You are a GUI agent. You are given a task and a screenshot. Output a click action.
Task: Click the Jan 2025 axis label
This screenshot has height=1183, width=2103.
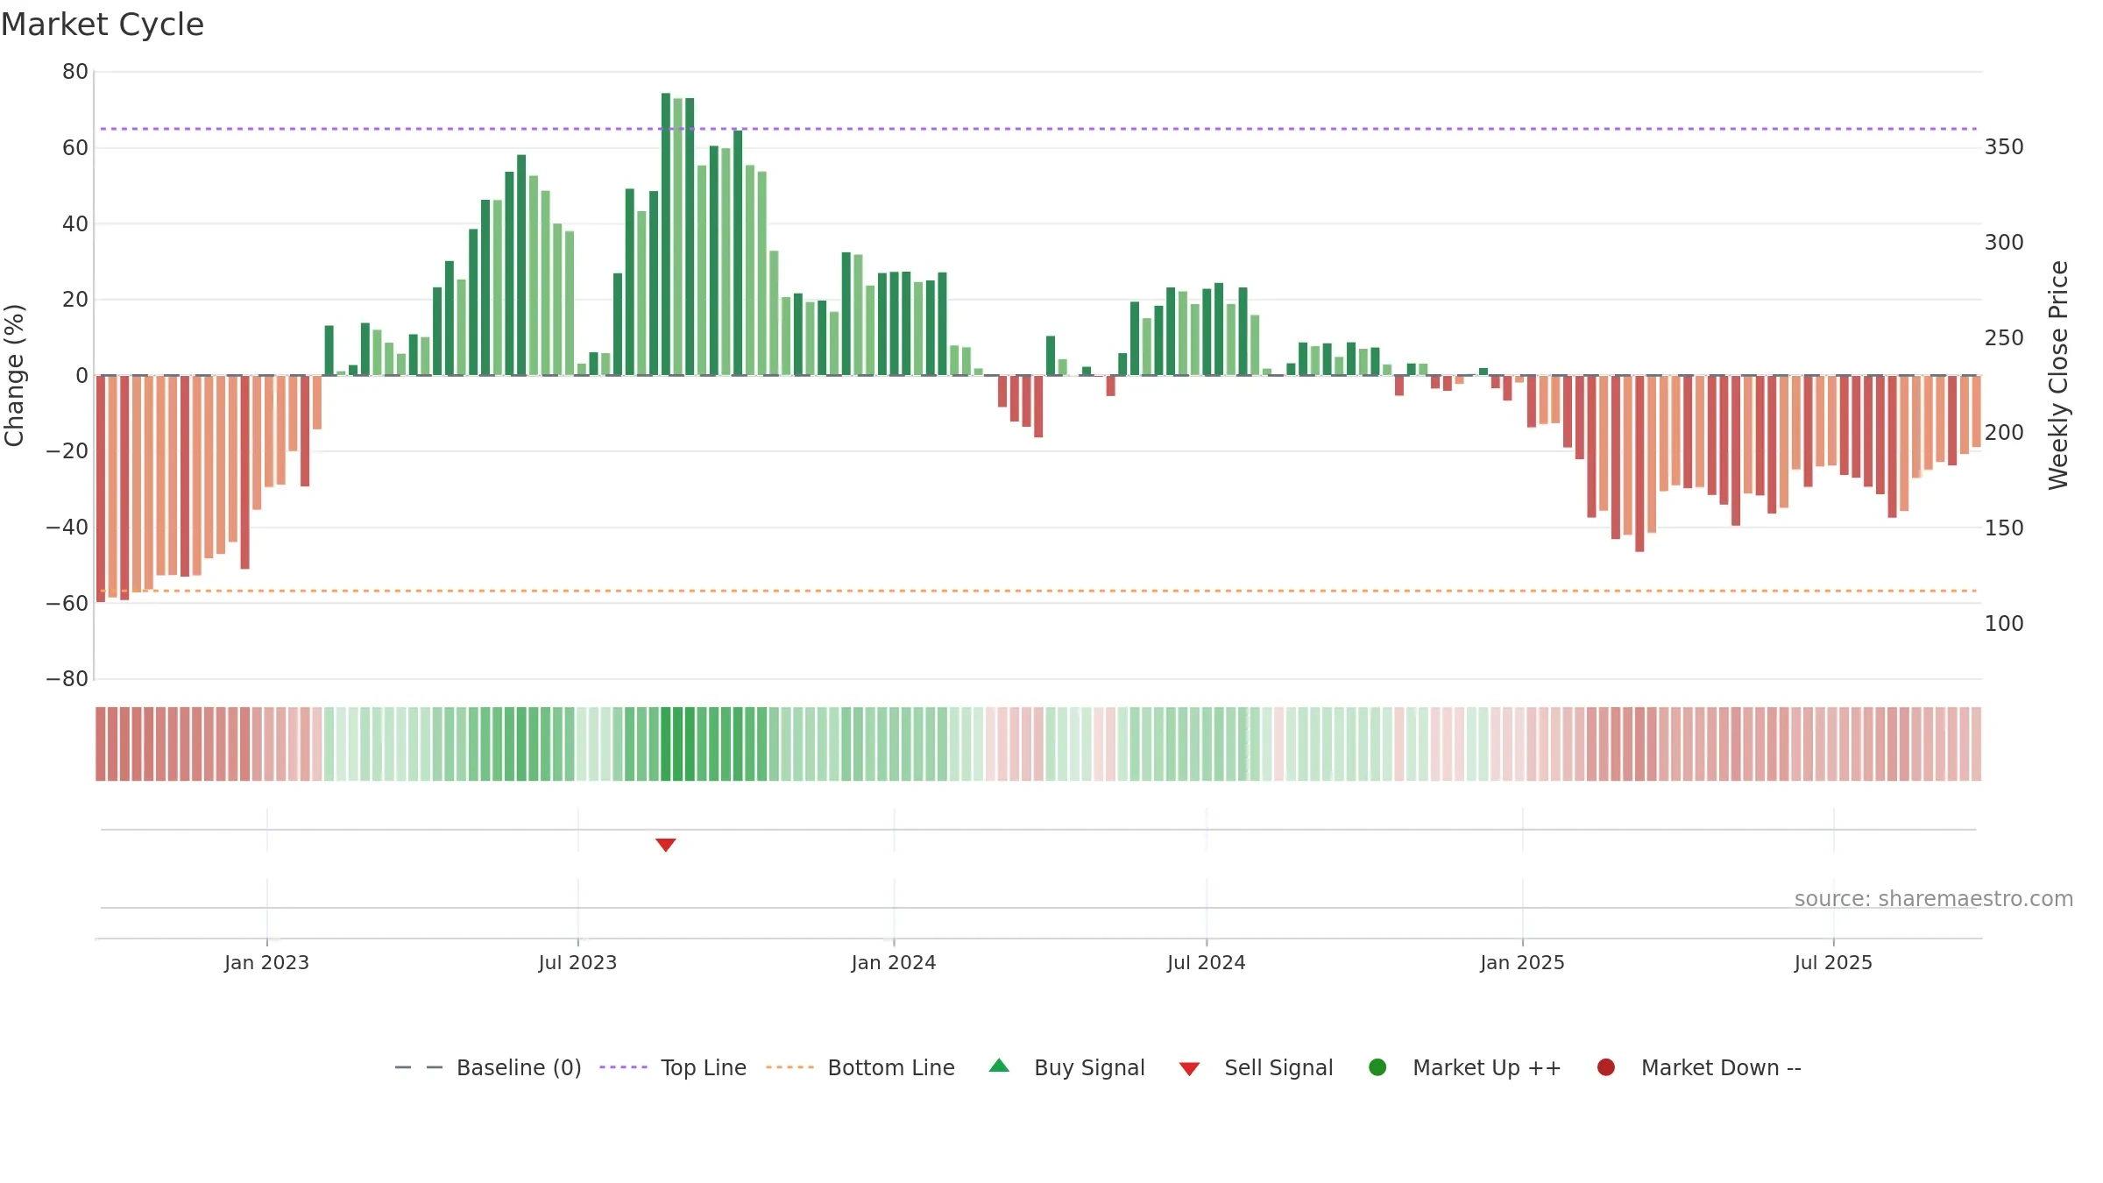pyautogui.click(x=1522, y=962)
